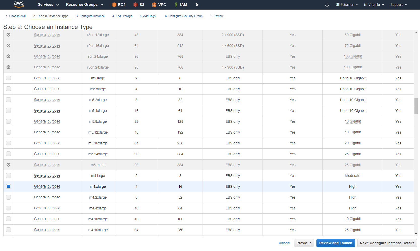
Task: Tick the m4.16xlarge instance checkbox
Action: [8, 230]
